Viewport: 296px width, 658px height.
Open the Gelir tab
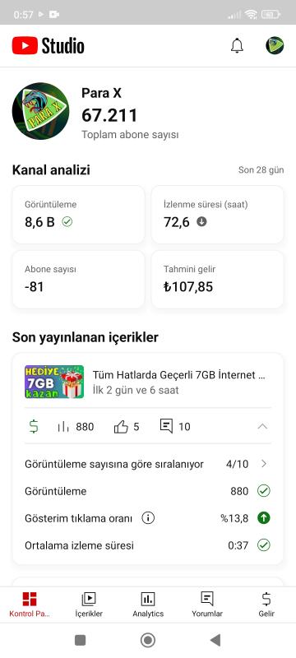tap(266, 605)
